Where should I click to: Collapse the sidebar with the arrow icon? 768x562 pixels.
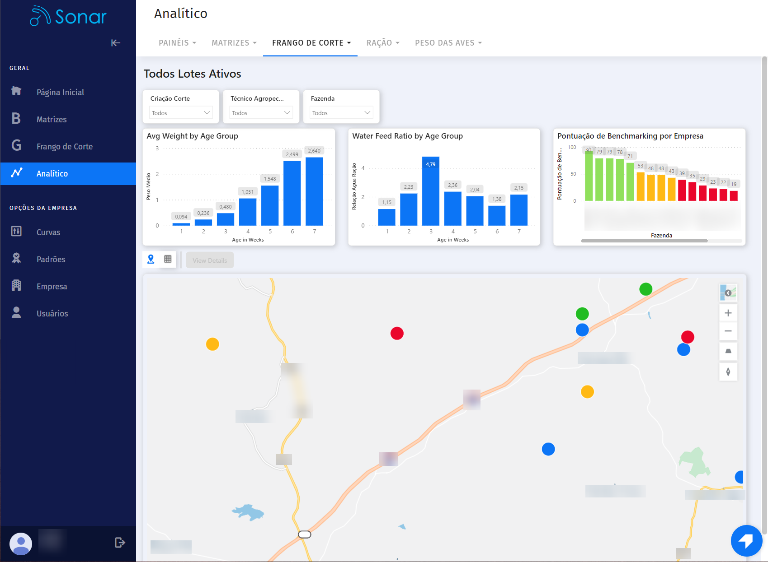[116, 43]
